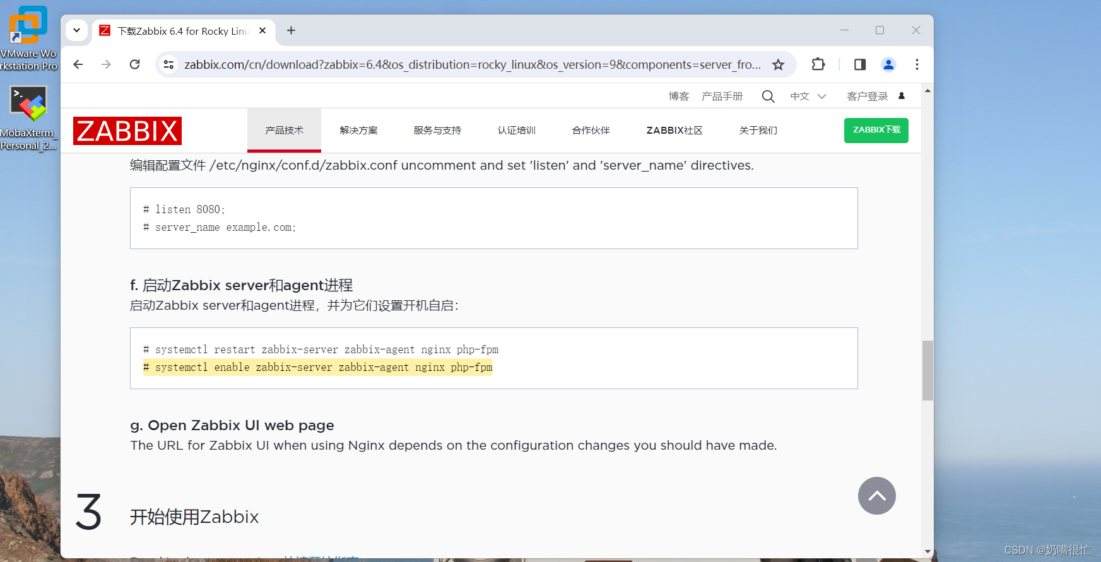1101x562 pixels.
Task: Open the 认证培训 menu
Action: 516,130
